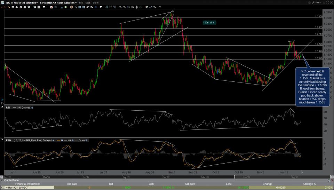The width and height of the screenshot is (334, 190).
Task: Close the RSI indicator panel
Action: click(x=3, y=108)
